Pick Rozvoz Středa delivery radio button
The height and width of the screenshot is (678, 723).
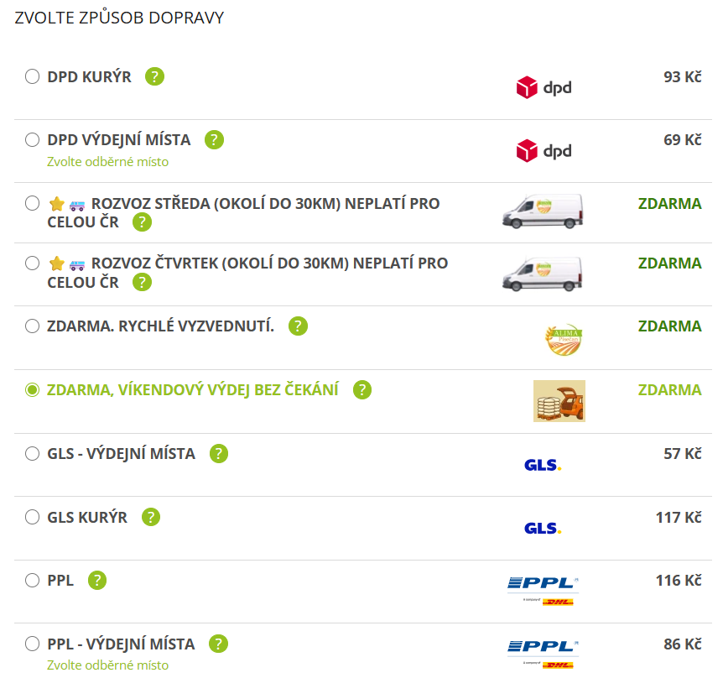[x=32, y=203]
